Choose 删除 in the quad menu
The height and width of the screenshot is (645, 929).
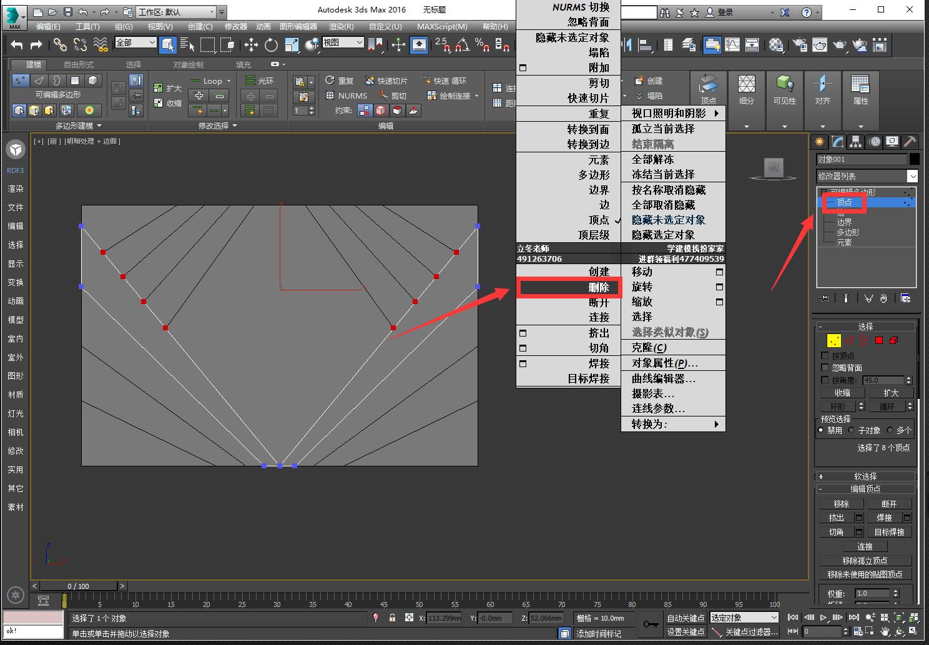point(569,287)
